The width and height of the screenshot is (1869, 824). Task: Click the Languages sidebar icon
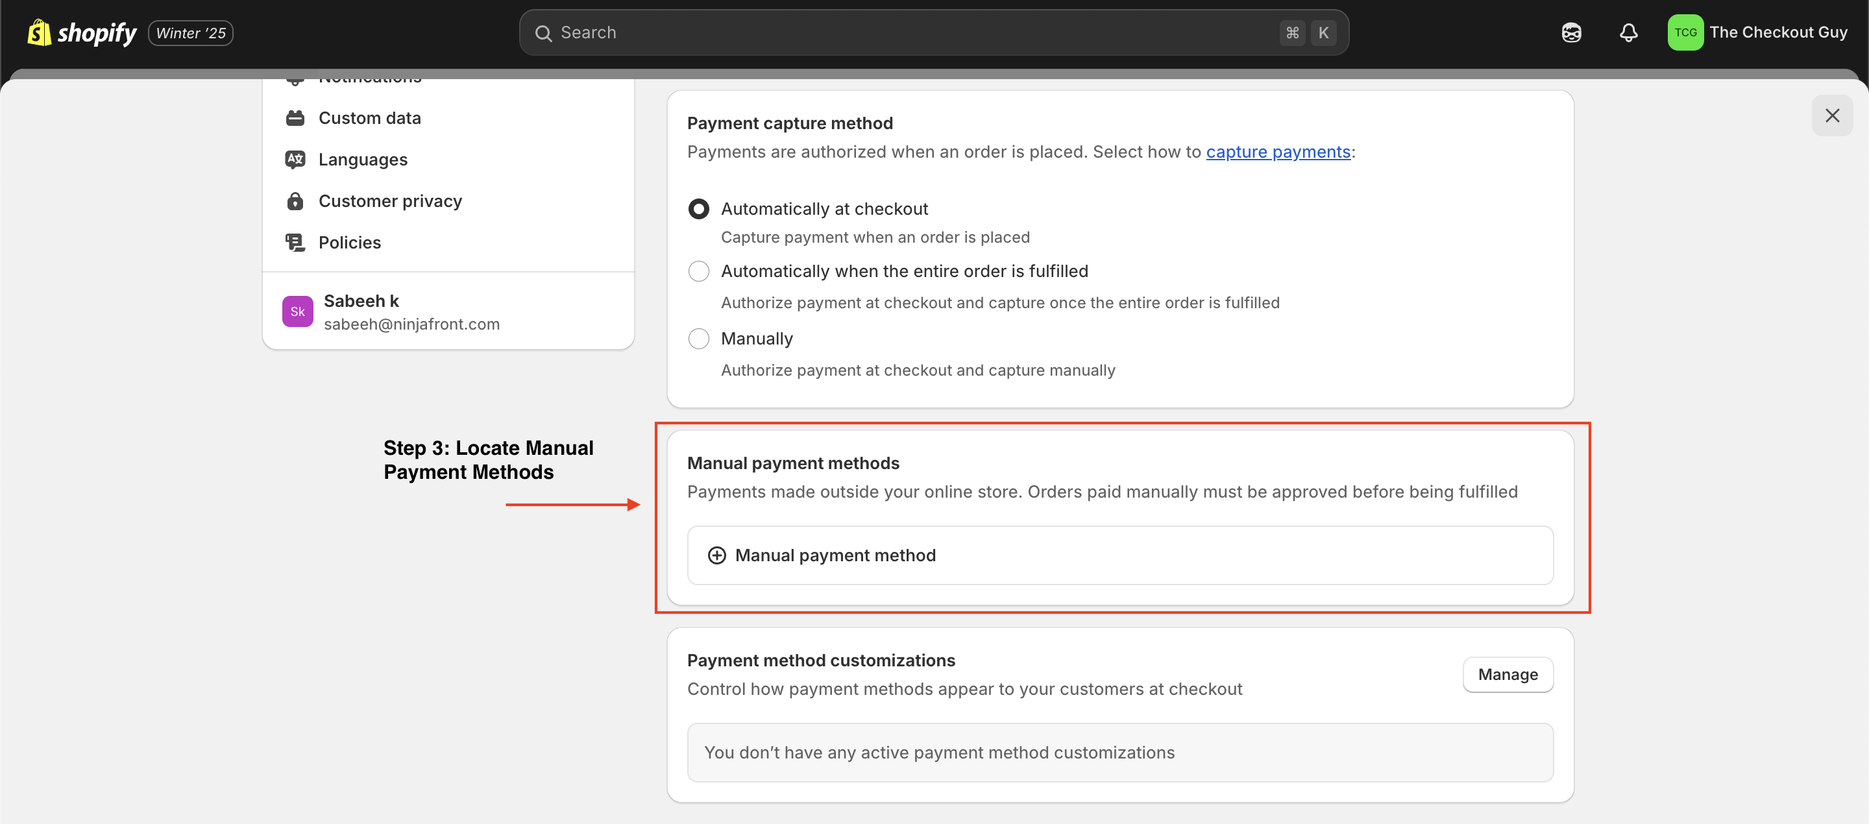tap(295, 160)
